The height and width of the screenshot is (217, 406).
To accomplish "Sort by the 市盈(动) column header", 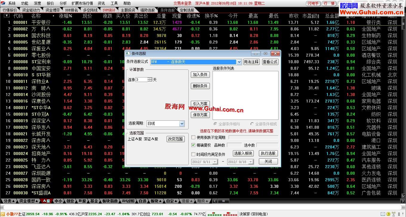I will 310,16.
